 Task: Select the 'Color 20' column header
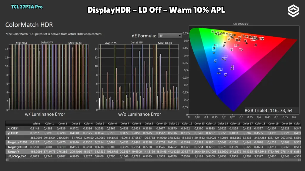[x=287, y=123]
